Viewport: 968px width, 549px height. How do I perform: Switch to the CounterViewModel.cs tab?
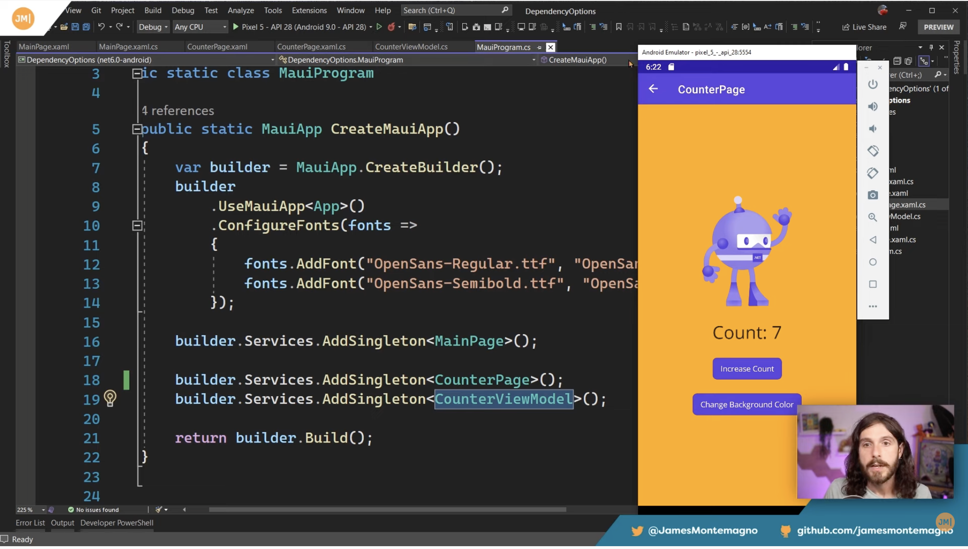click(411, 47)
